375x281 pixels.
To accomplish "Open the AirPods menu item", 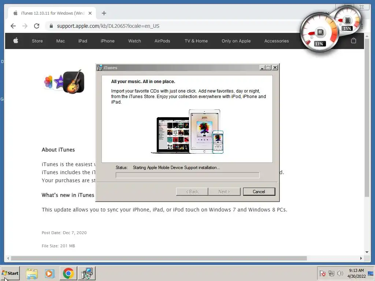I will pos(162,41).
